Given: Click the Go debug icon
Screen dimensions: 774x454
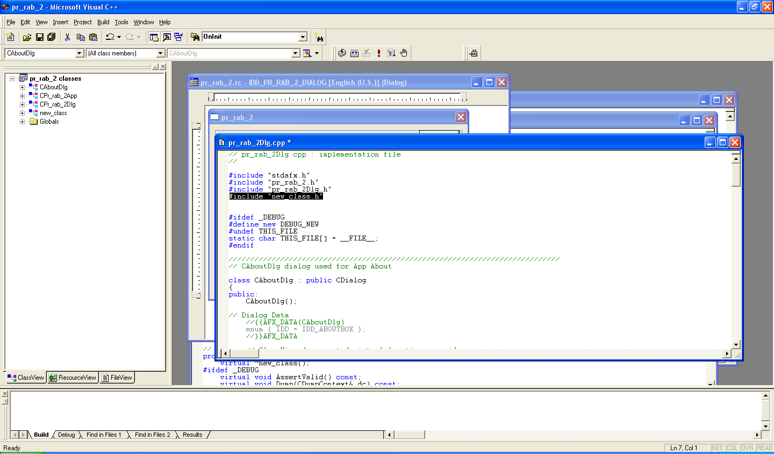Looking at the screenshot, I should (391, 53).
